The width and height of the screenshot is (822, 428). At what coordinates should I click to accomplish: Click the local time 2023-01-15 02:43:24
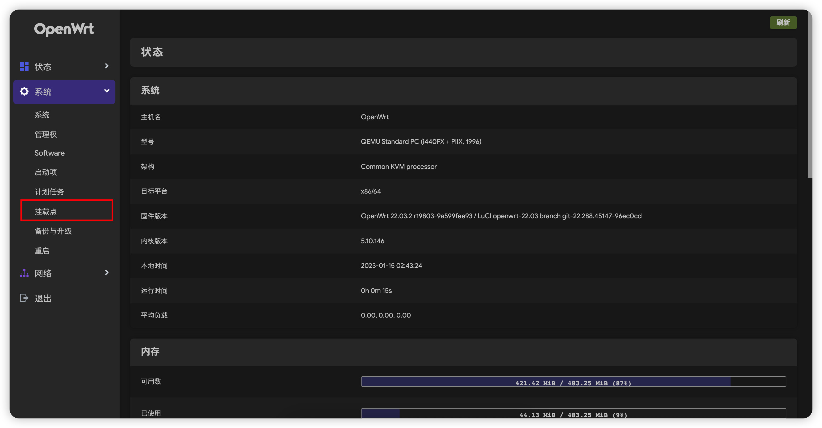pyautogui.click(x=391, y=266)
